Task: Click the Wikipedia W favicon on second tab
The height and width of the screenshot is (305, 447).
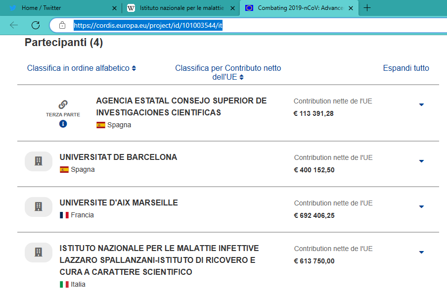Action: [131, 8]
